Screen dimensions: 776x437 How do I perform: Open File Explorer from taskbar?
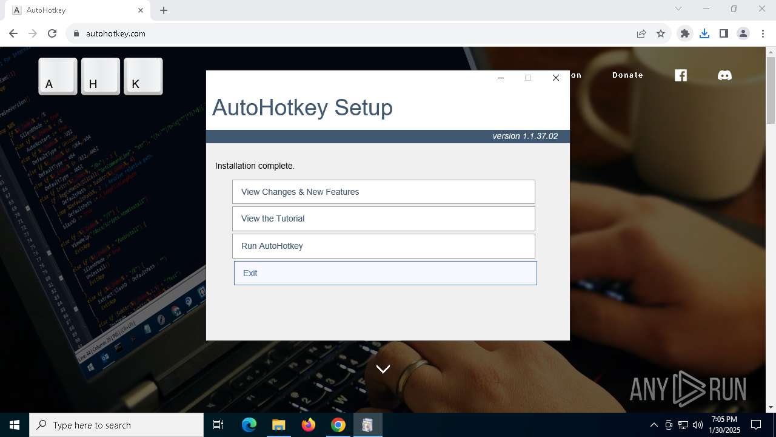click(x=278, y=425)
